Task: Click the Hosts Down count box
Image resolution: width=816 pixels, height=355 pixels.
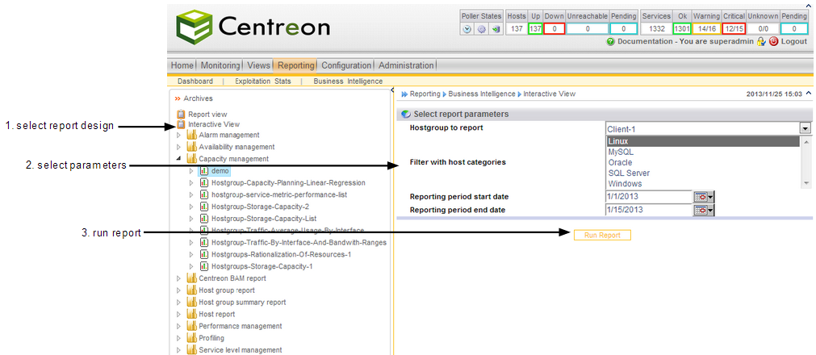Action: (554, 29)
